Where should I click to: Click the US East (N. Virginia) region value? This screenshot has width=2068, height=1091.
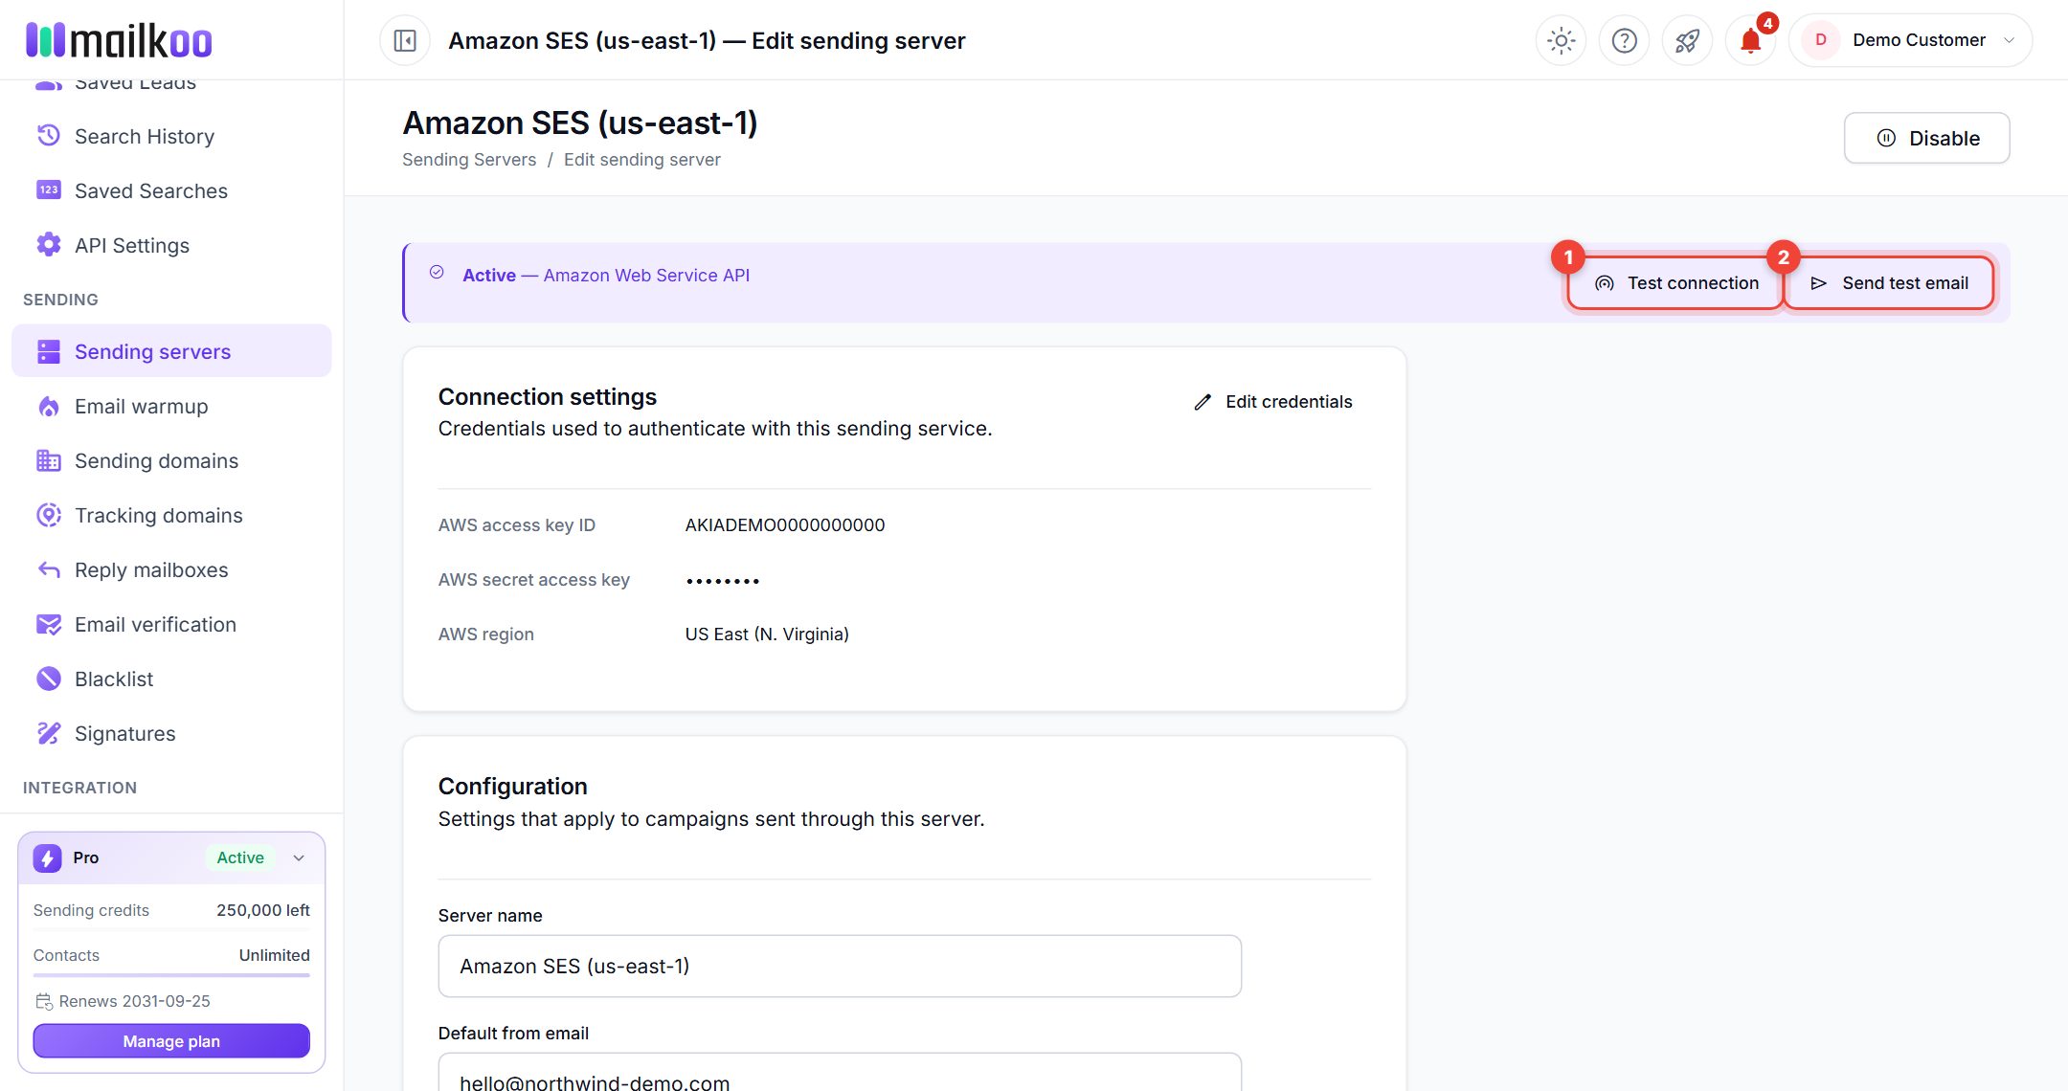click(767, 634)
